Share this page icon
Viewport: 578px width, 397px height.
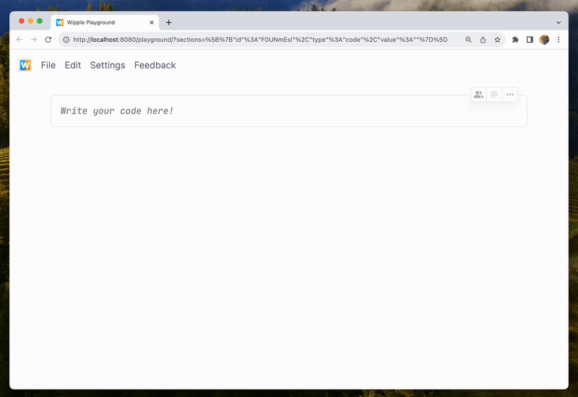pos(483,40)
